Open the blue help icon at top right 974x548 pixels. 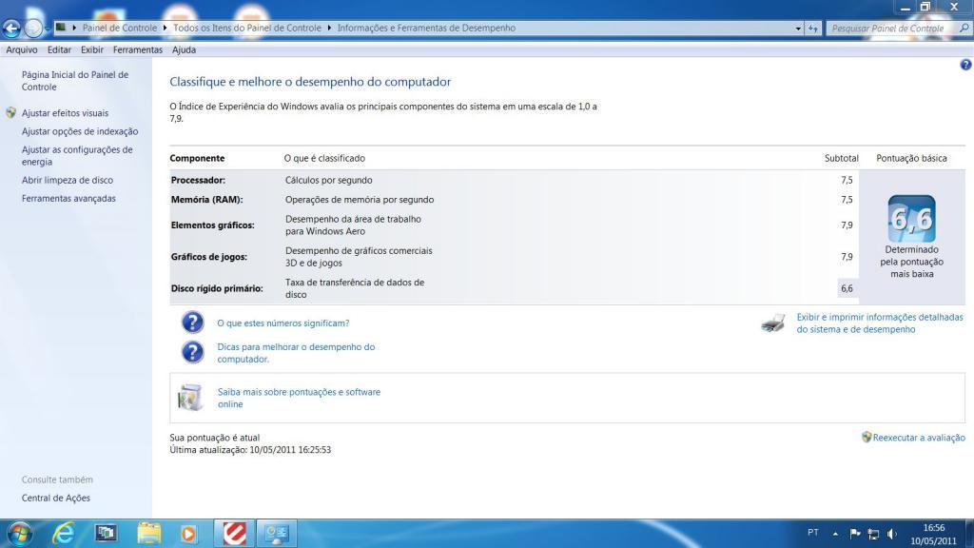(965, 65)
